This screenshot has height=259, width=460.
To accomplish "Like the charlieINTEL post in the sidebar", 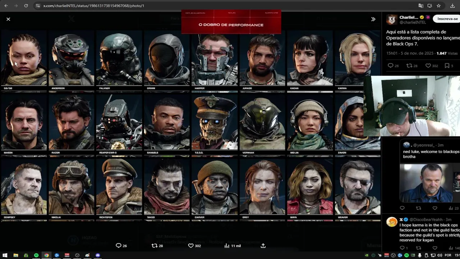I will tap(428, 65).
